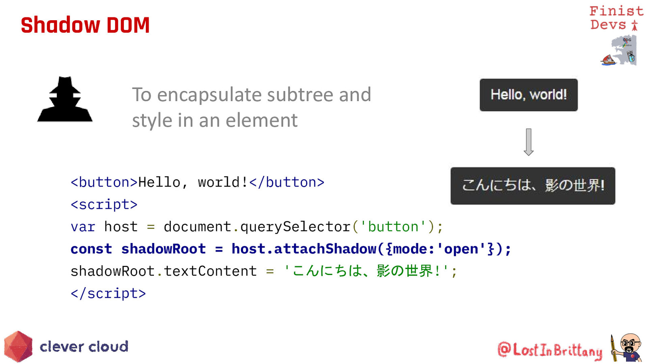
Task: Click the "style in an element" line
Action: click(215, 121)
